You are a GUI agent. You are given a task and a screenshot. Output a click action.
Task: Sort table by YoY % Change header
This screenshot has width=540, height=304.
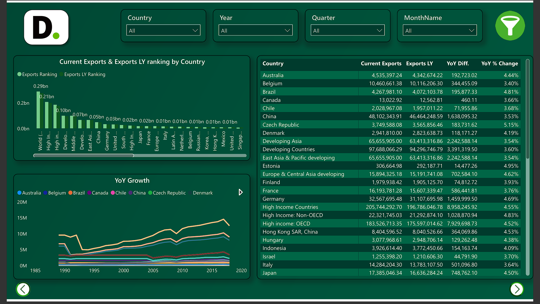click(499, 64)
